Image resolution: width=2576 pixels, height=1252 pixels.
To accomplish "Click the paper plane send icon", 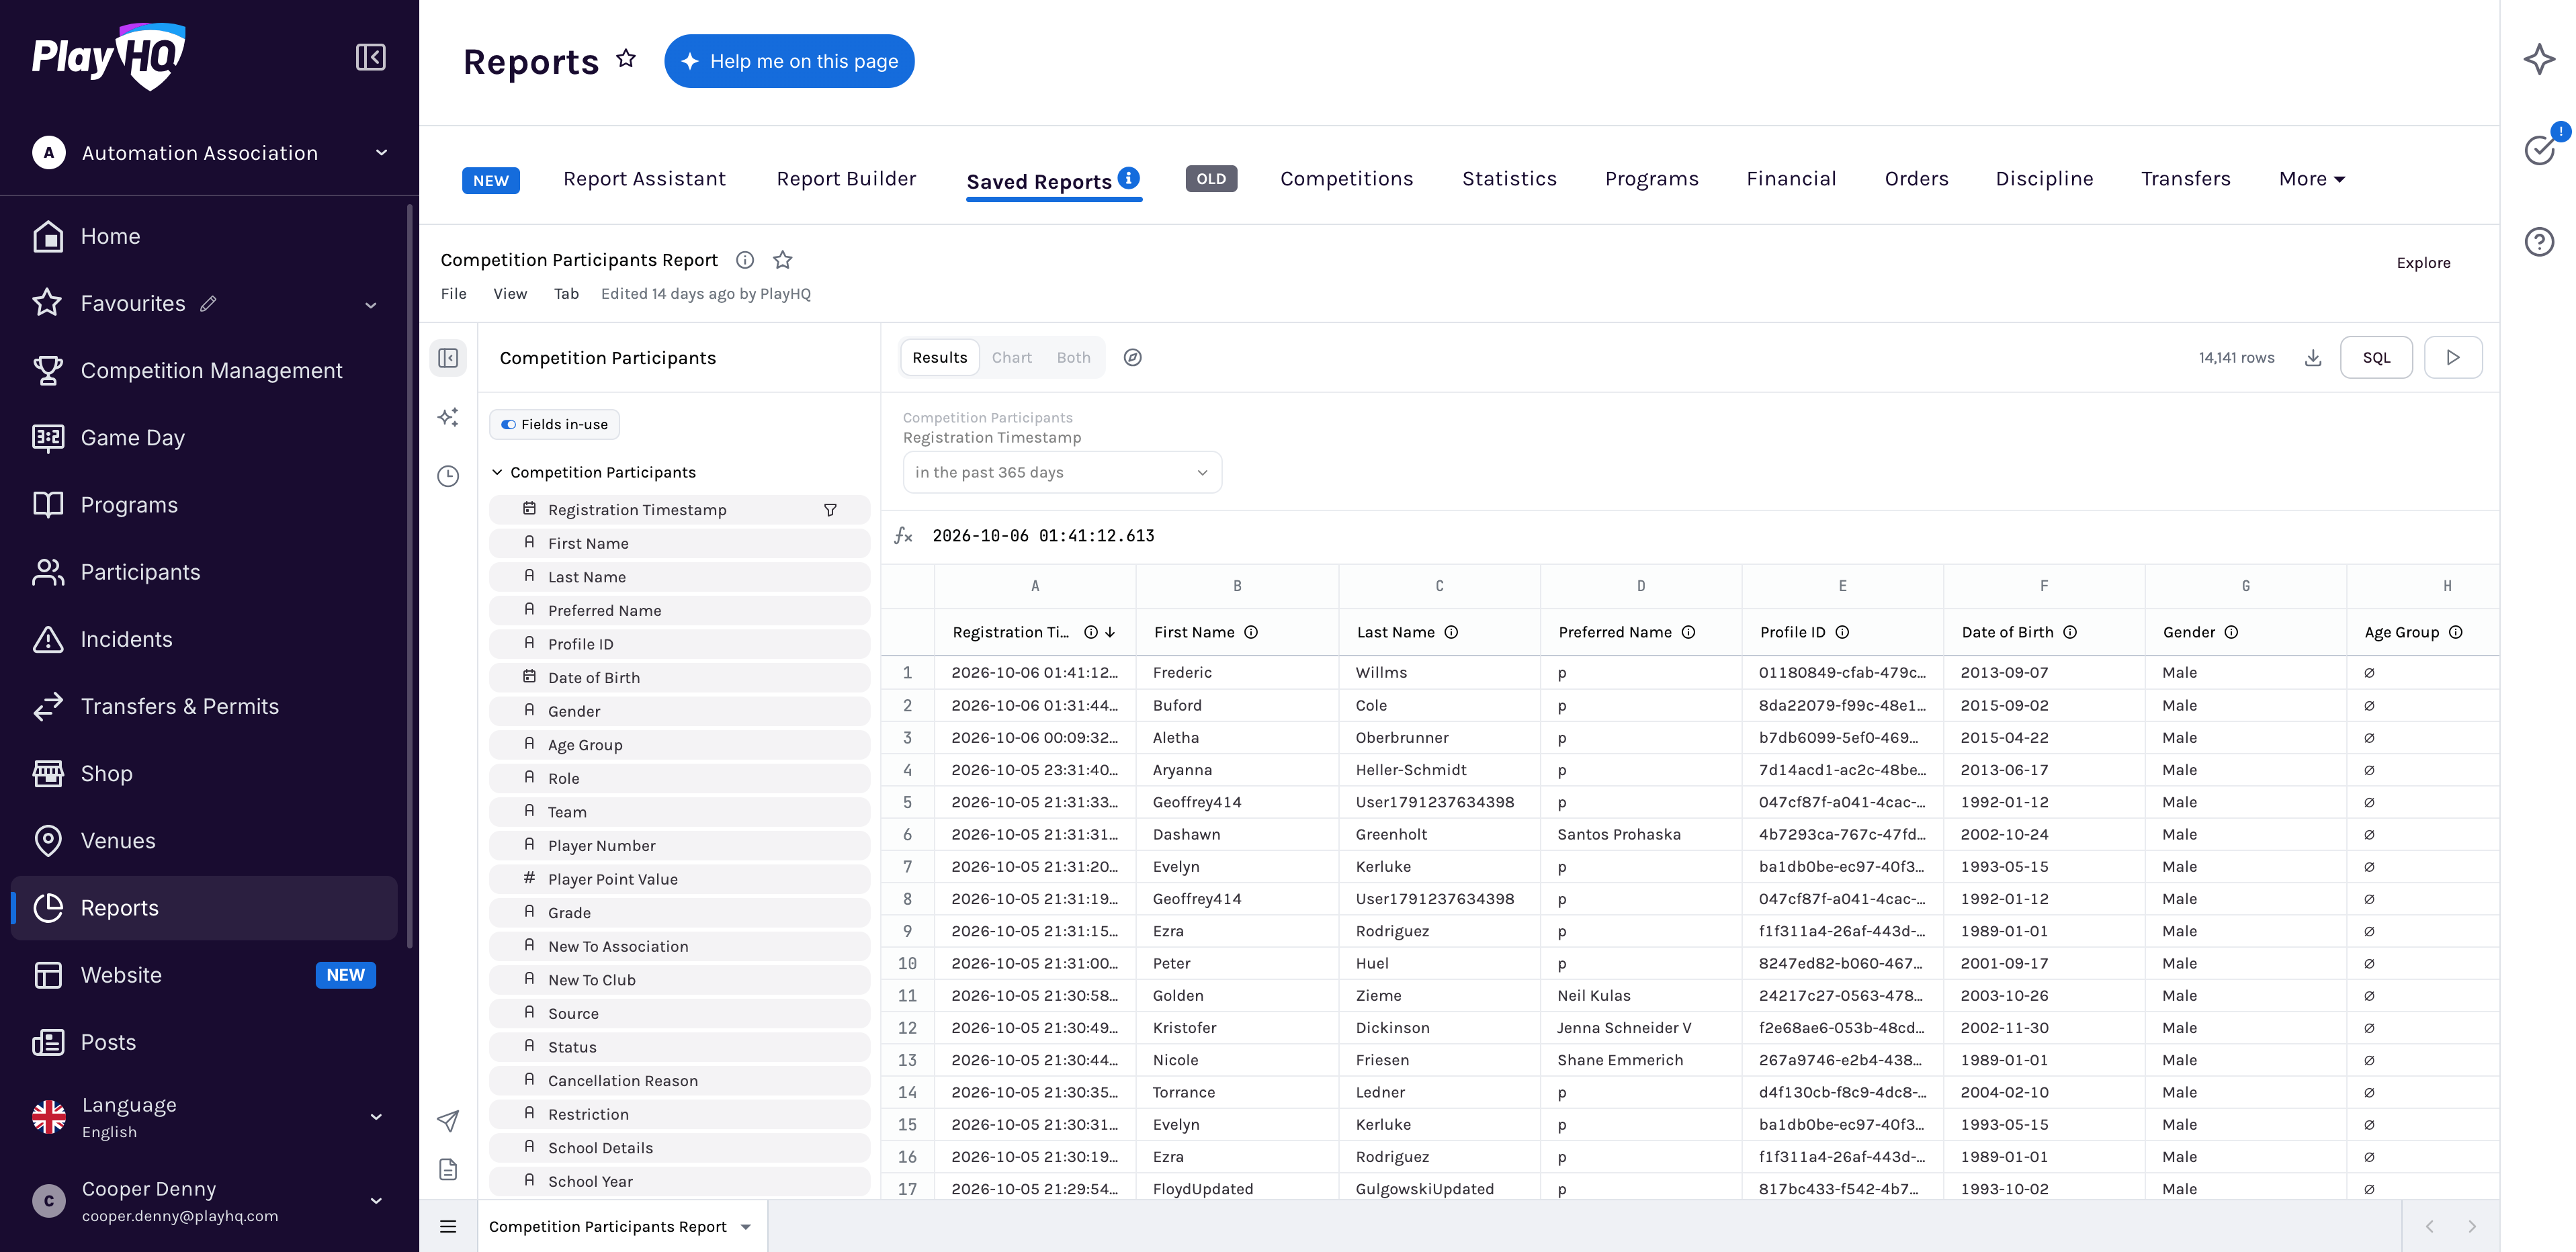I will click(448, 1121).
